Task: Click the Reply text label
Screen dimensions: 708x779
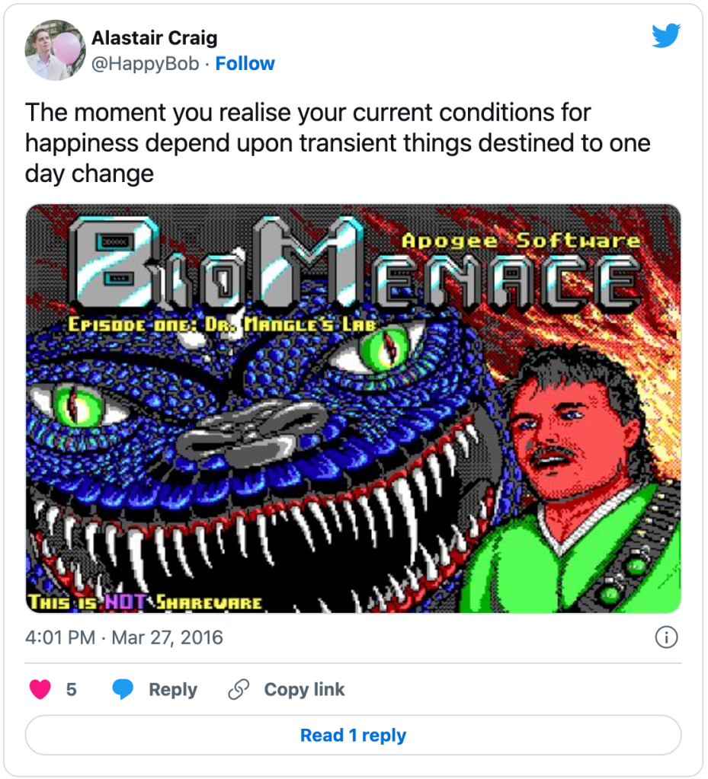Action: [x=173, y=690]
